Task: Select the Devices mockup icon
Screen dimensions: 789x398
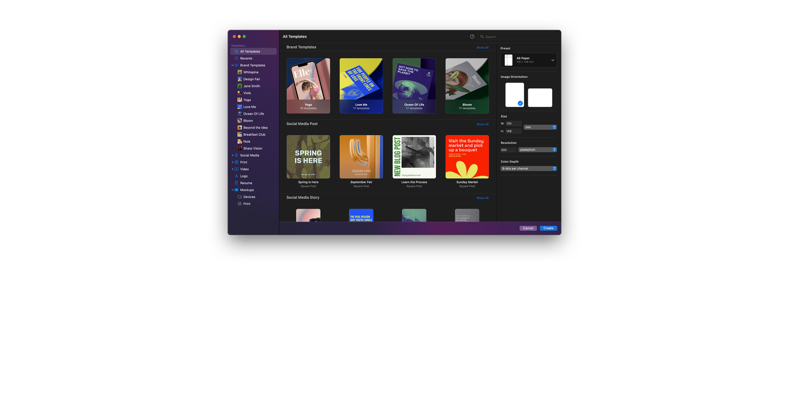Action: click(240, 197)
